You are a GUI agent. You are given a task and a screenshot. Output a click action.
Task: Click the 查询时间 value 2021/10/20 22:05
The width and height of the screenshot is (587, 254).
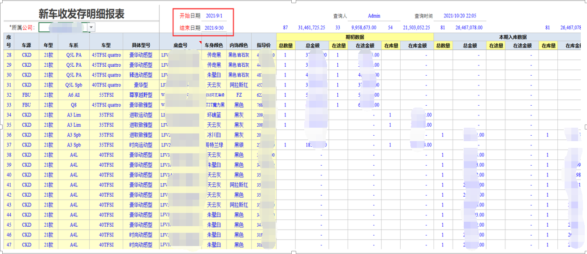pyautogui.click(x=459, y=16)
